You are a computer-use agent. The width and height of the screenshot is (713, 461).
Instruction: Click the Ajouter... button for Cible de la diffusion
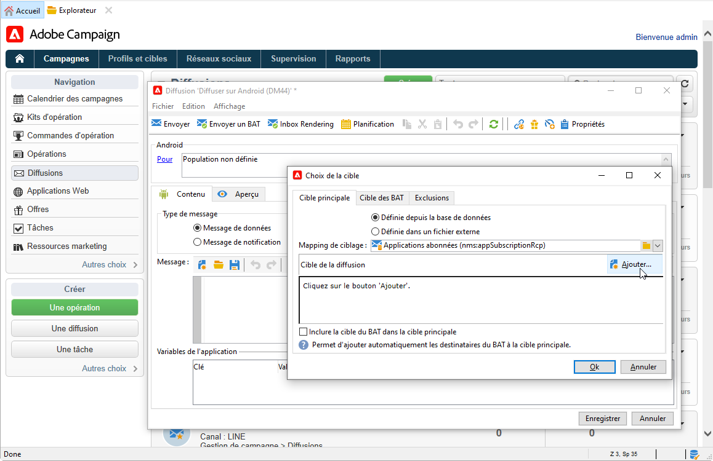click(x=635, y=264)
